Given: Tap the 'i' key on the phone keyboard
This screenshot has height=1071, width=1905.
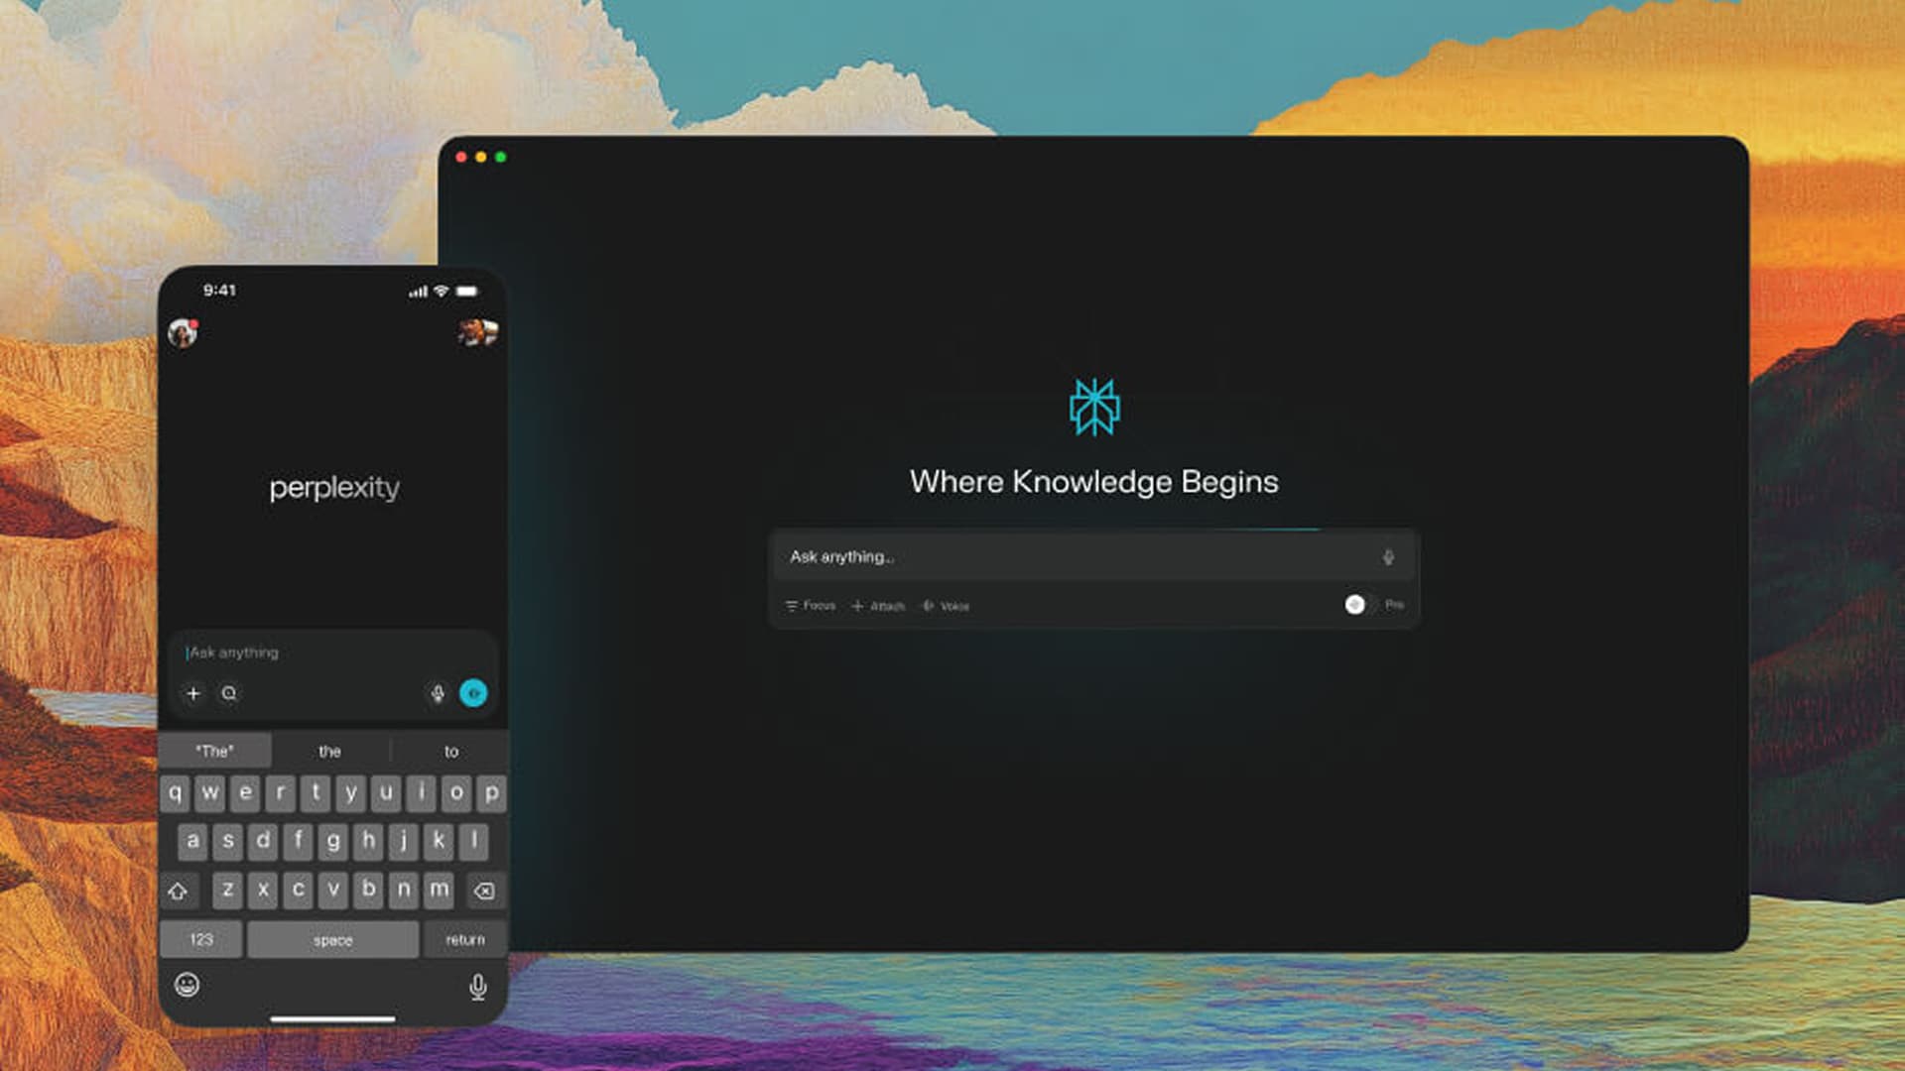Looking at the screenshot, I should (421, 793).
